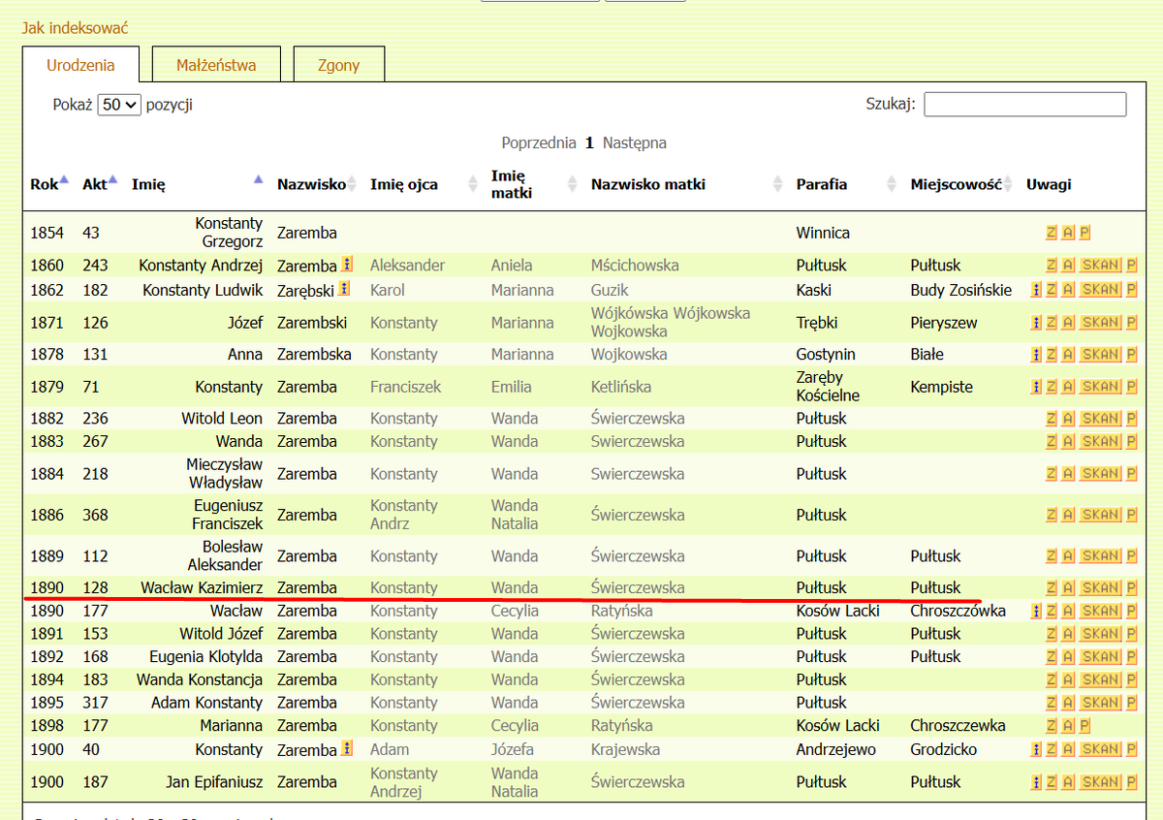Click A icon in the Anna Zarembska row
The height and width of the screenshot is (820, 1163).
click(1068, 354)
